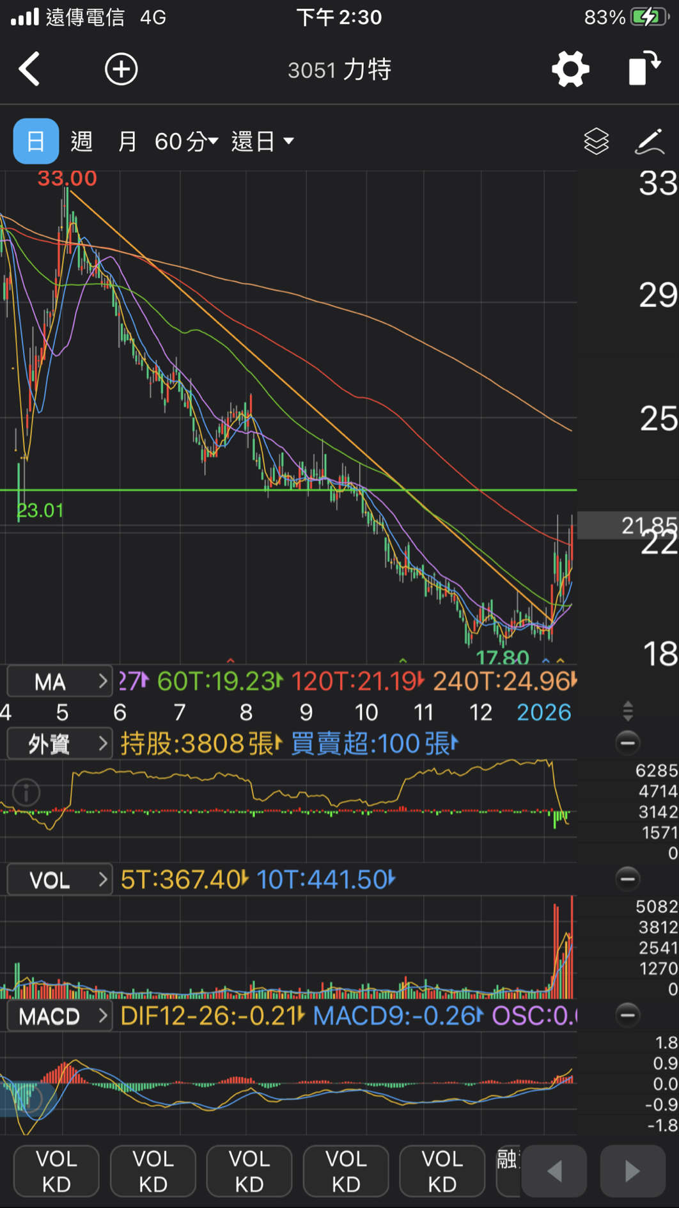Image resolution: width=679 pixels, height=1208 pixels.
Task: Move to previous with left triangle button
Action: (x=554, y=1171)
